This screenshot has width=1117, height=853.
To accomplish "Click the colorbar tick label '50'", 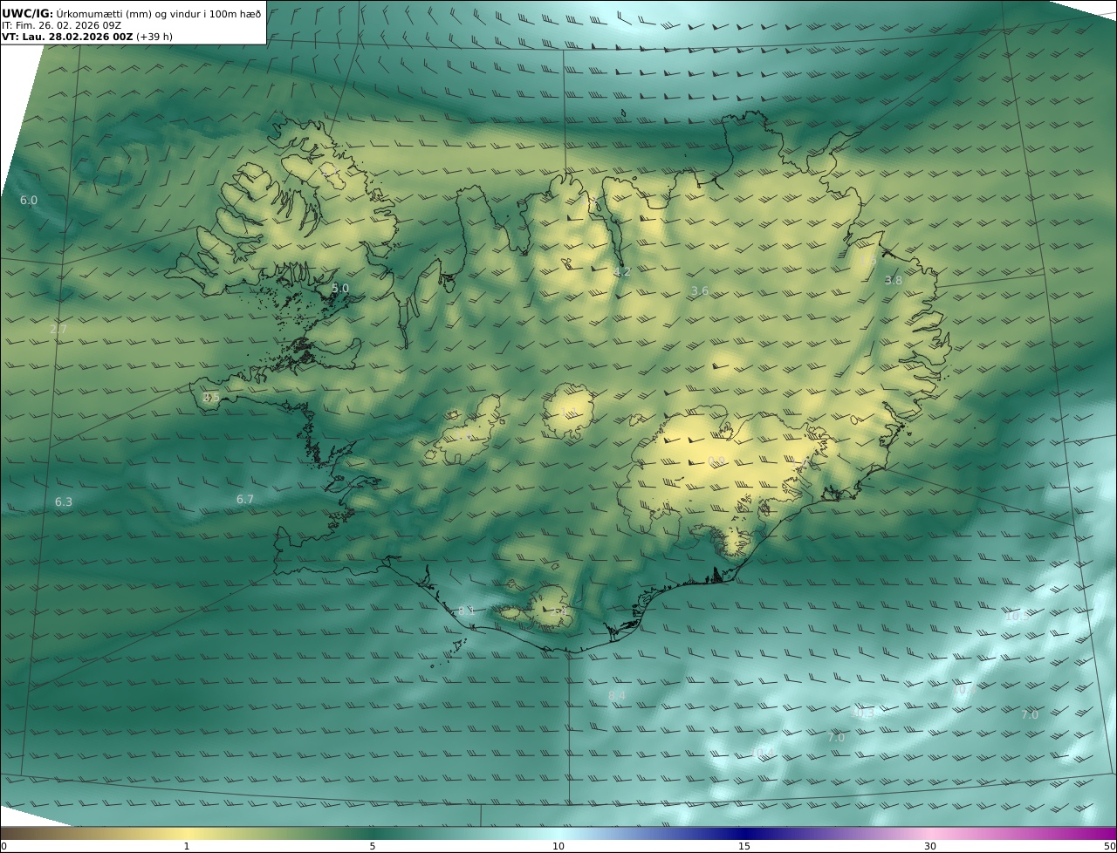I will [1110, 846].
